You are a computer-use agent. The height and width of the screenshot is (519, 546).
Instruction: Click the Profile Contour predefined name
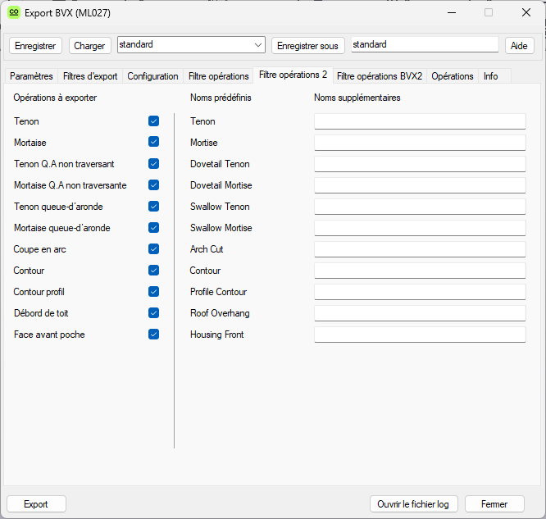click(218, 292)
